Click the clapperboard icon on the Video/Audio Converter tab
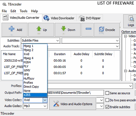The image size is (136, 116). (5, 18)
